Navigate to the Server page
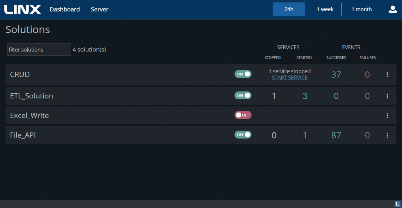 (x=100, y=9)
